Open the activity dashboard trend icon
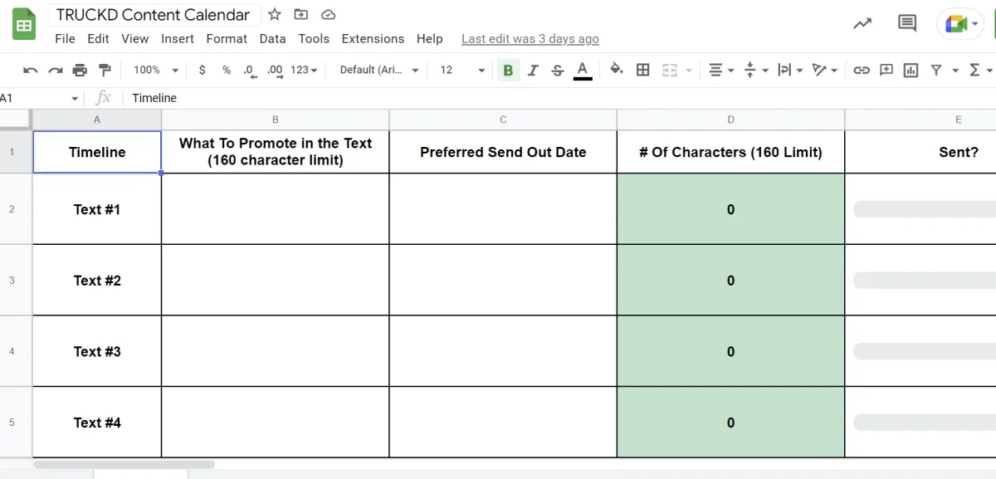996x479 pixels. pos(862,23)
